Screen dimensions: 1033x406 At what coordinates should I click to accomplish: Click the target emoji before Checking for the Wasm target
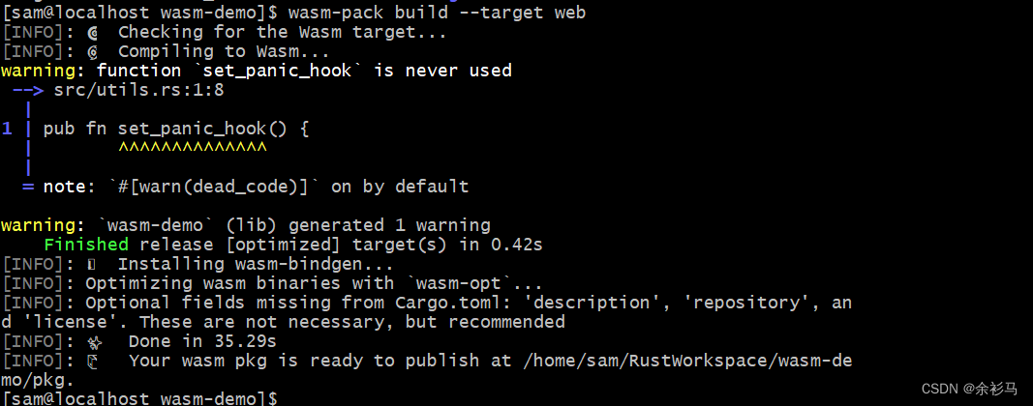[93, 32]
